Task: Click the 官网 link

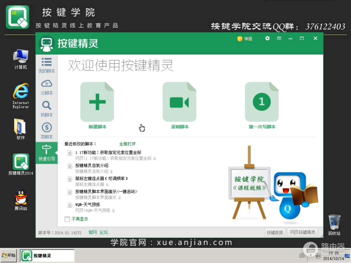Action: pos(93,233)
